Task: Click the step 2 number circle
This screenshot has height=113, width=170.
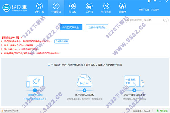Action: pyautogui.click(x=84, y=90)
